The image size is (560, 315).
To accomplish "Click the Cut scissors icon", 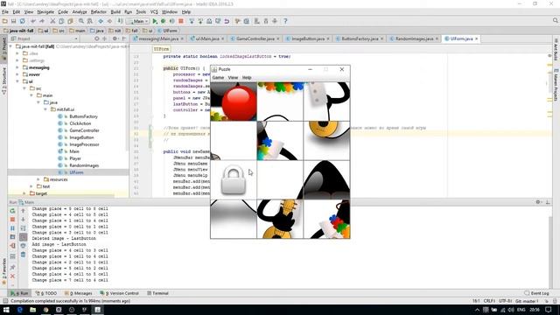I will (x=52, y=21).
